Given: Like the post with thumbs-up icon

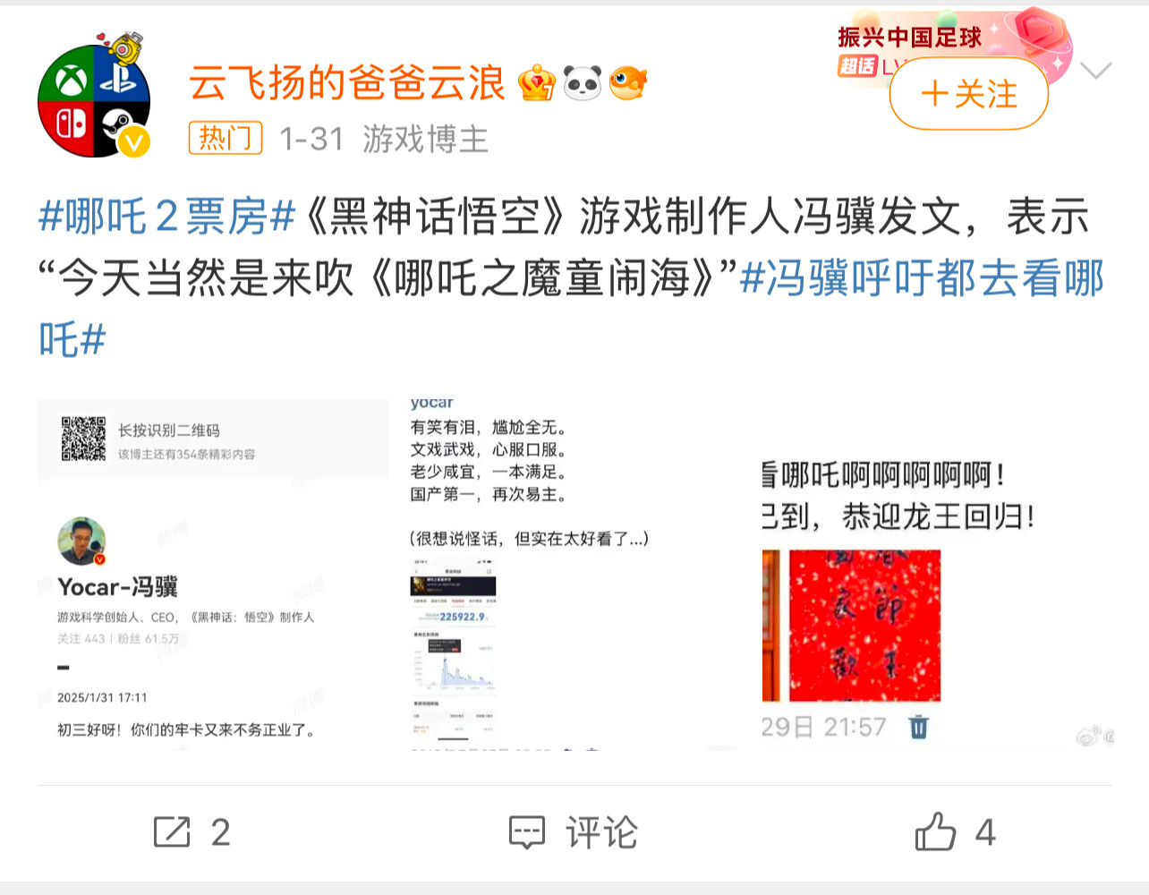Looking at the screenshot, I should click(x=936, y=832).
